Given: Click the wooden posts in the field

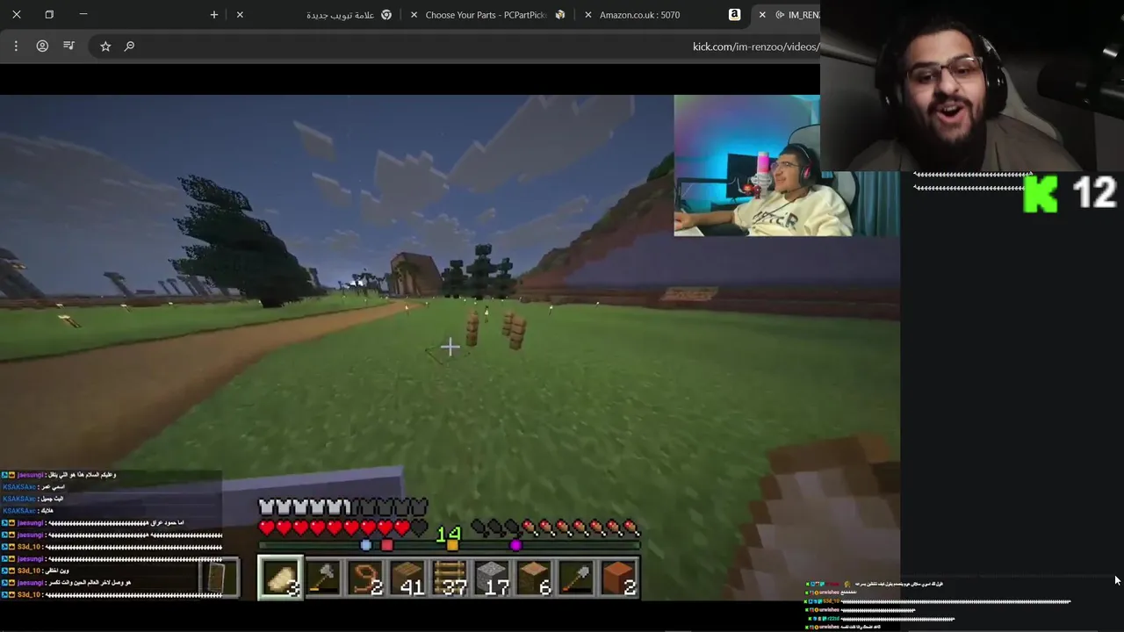Looking at the screenshot, I should (496, 330).
